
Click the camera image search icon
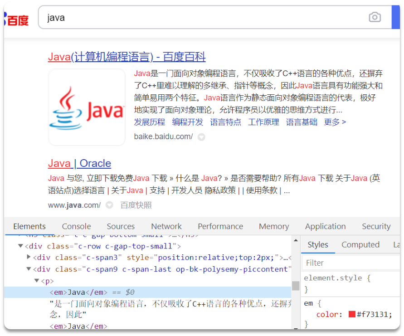tap(375, 17)
